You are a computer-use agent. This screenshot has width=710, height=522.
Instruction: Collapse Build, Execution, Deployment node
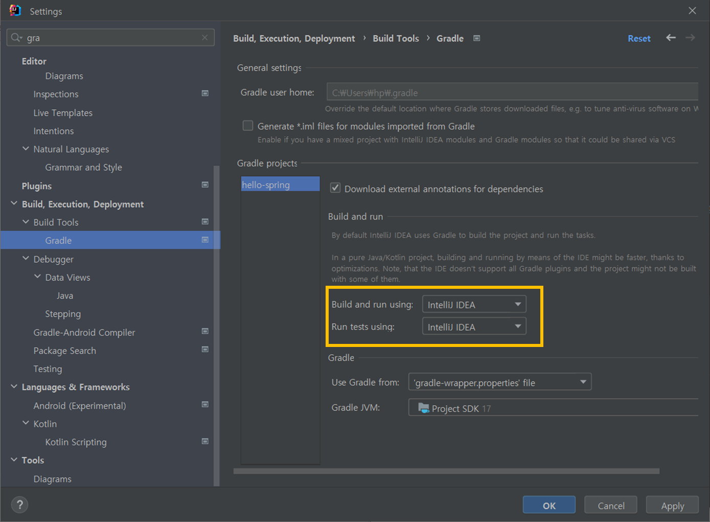[14, 204]
